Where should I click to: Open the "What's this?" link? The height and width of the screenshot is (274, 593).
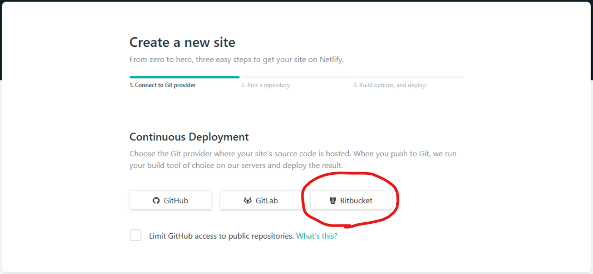[317, 236]
